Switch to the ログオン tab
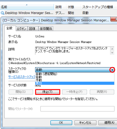The width and height of the screenshot is (117, 129). [x=22, y=29]
